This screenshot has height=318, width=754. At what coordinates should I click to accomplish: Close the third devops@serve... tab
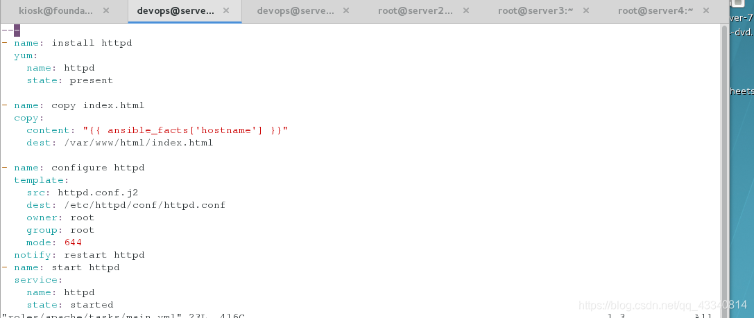[x=345, y=10]
